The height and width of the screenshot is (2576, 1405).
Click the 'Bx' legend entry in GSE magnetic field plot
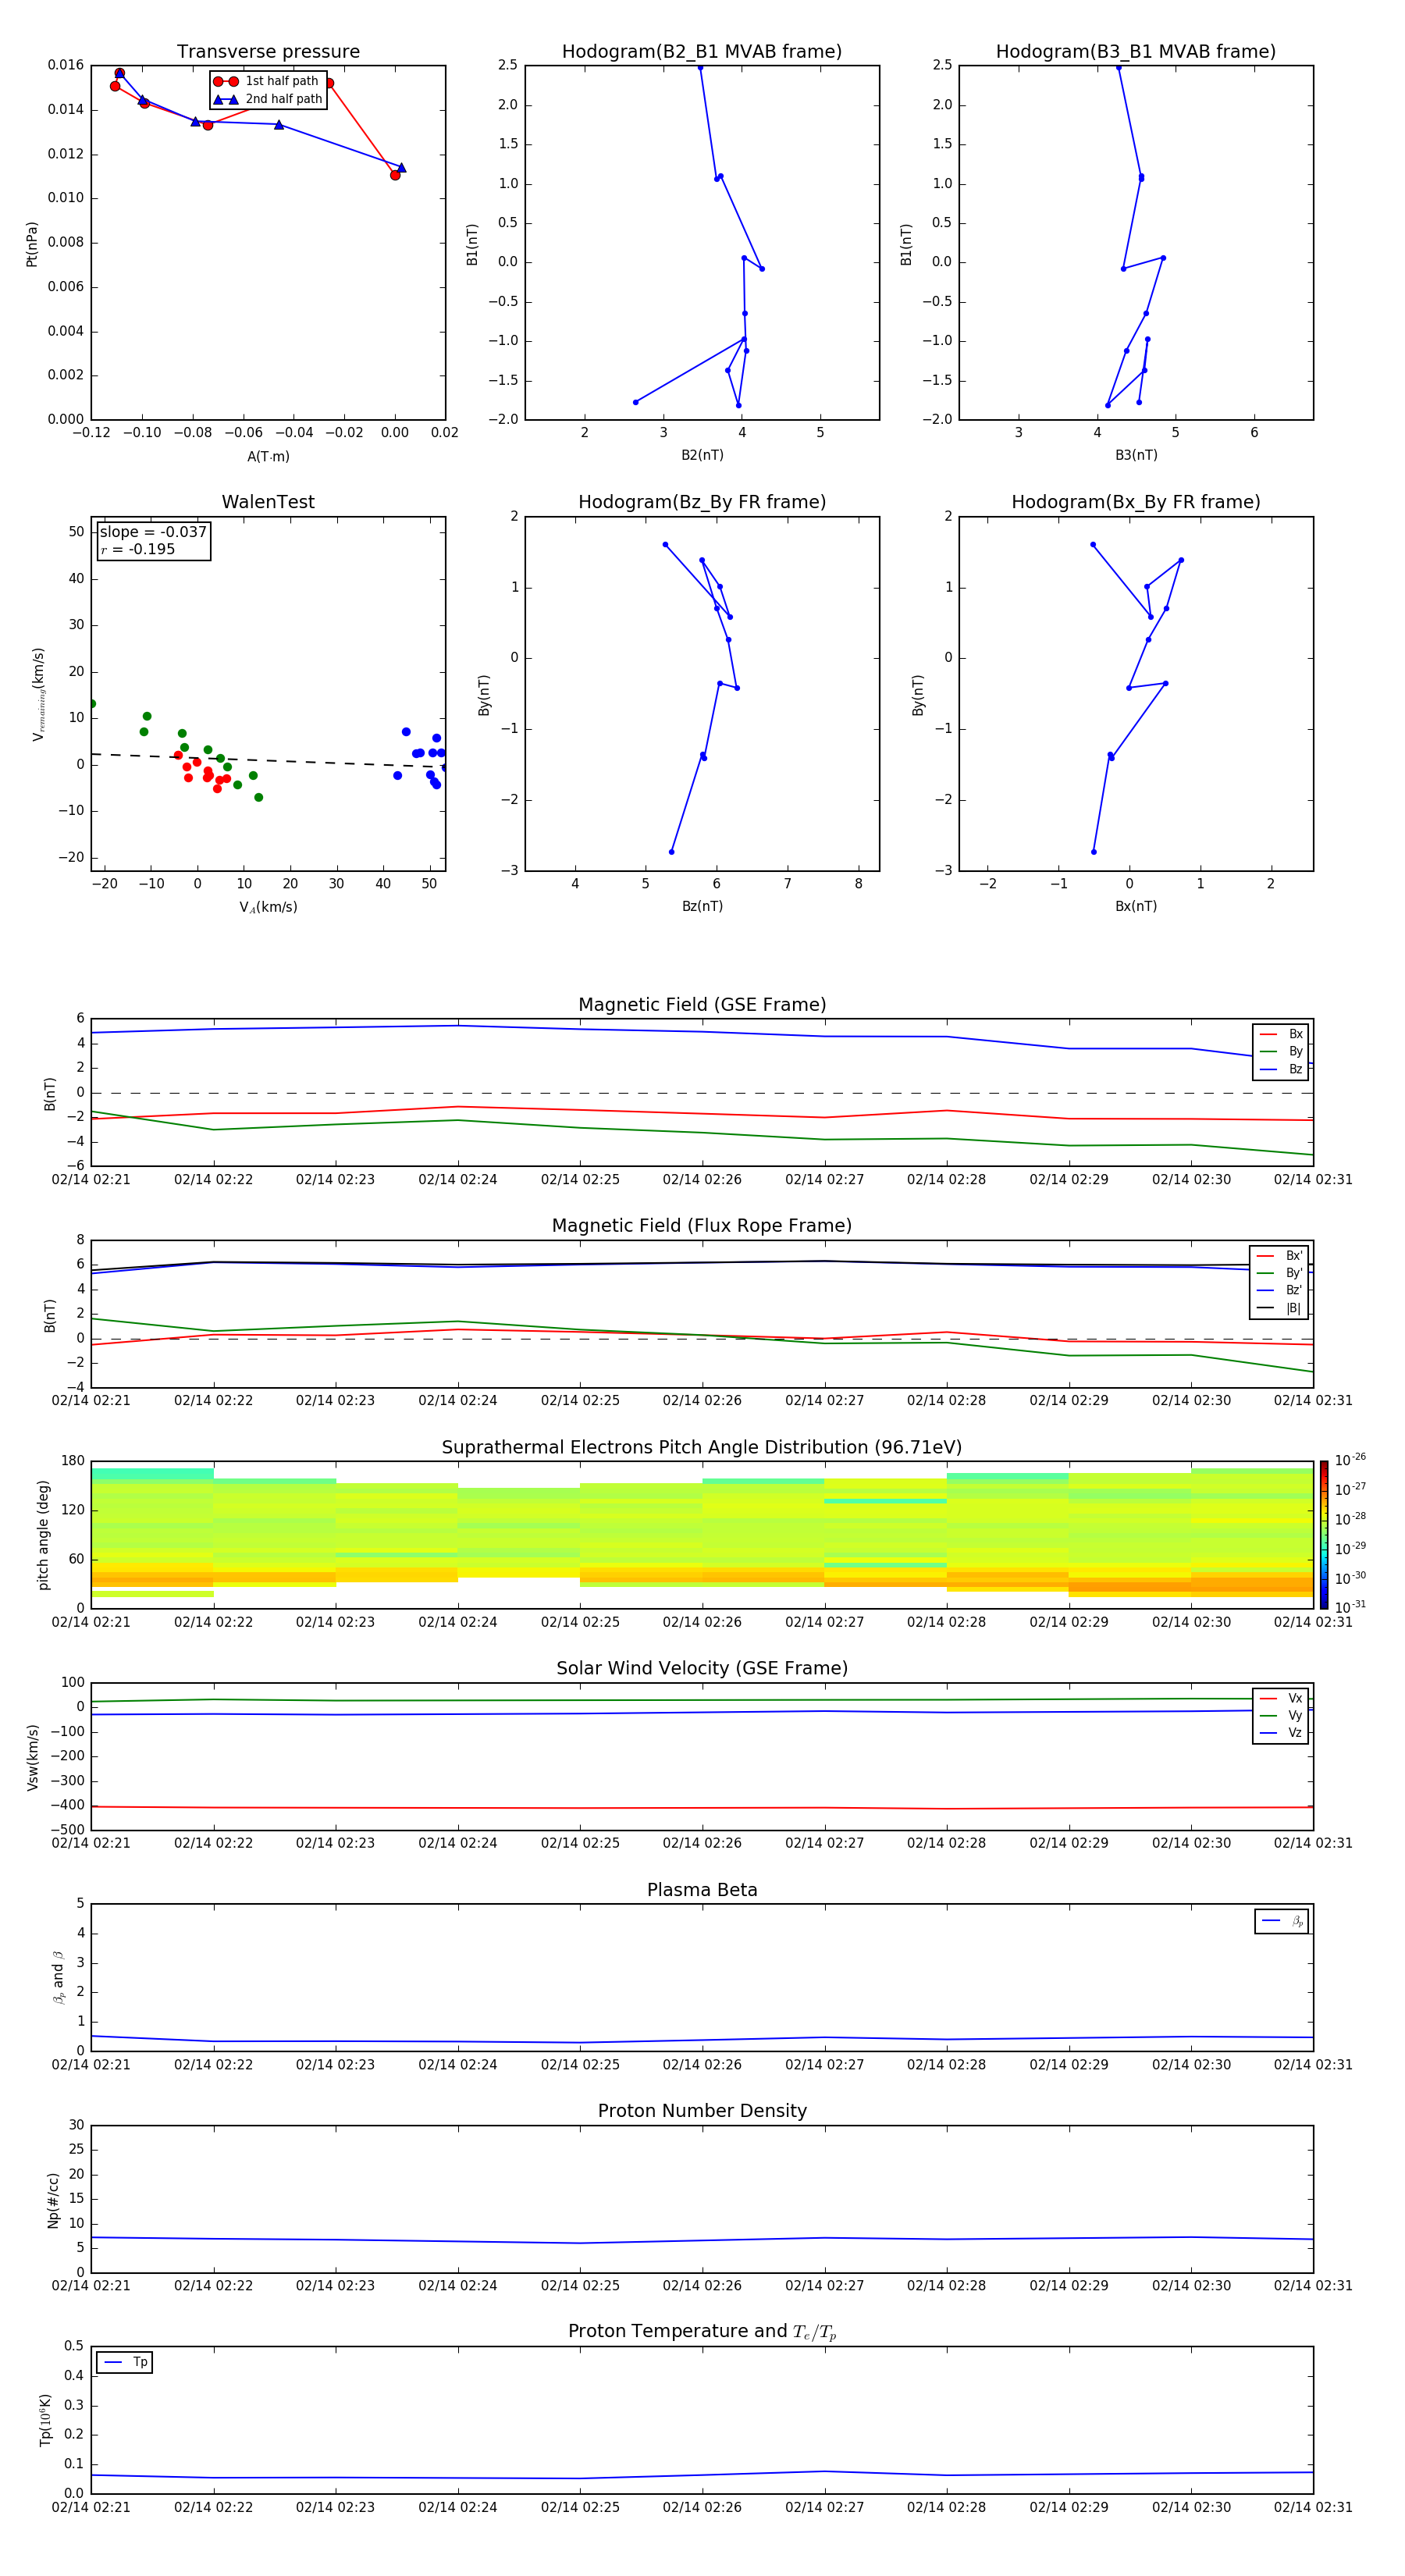[1281, 1034]
